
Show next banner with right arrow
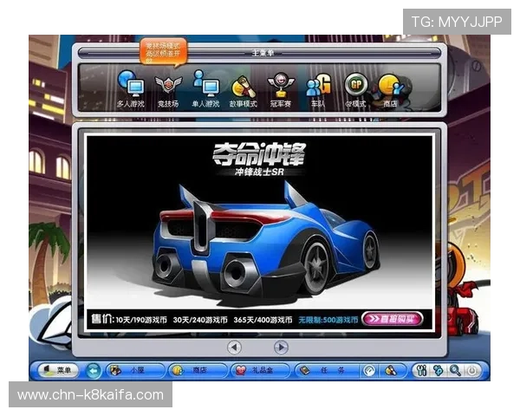(281, 347)
